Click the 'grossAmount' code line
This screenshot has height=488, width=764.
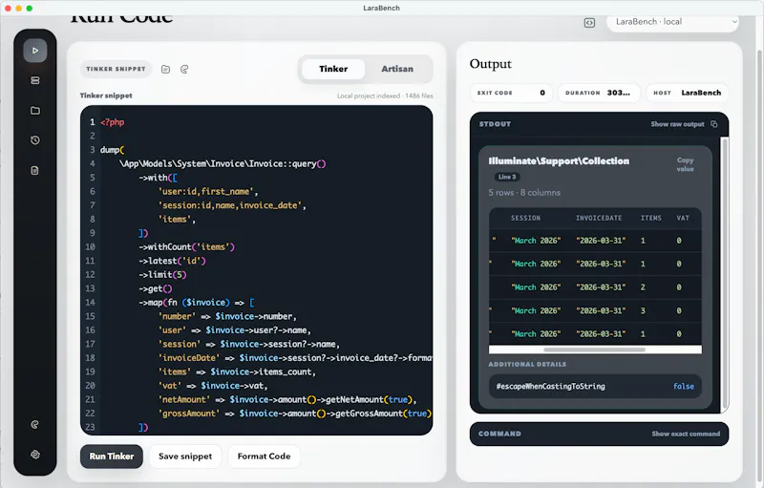295,413
